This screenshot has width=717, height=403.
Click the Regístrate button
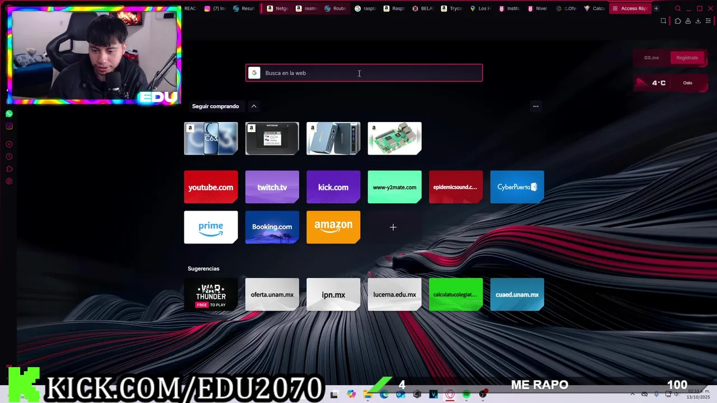tap(687, 58)
